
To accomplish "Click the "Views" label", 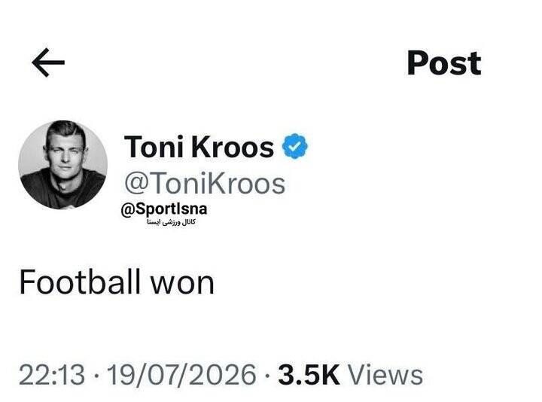I will coord(385,375).
